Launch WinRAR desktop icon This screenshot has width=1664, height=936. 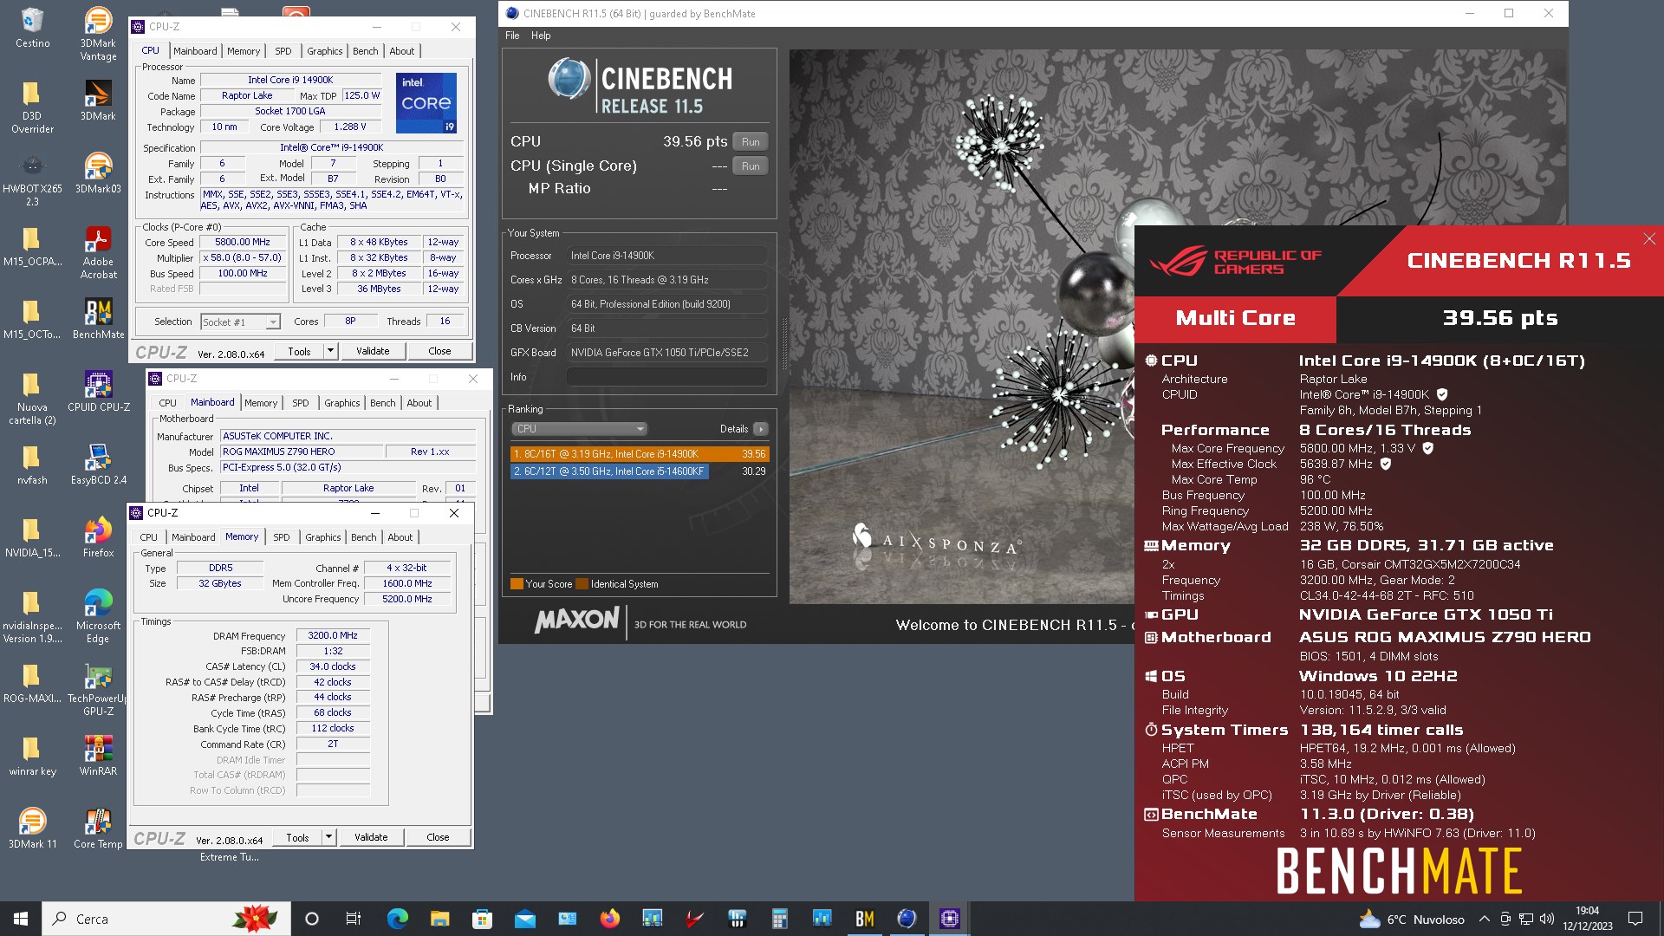tap(98, 755)
